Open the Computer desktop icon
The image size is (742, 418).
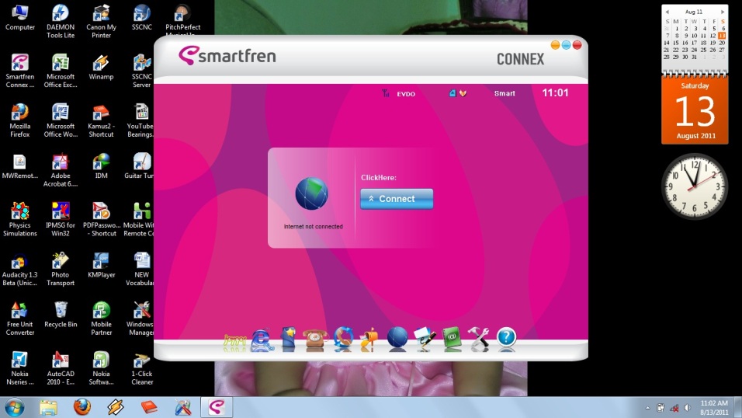20,18
